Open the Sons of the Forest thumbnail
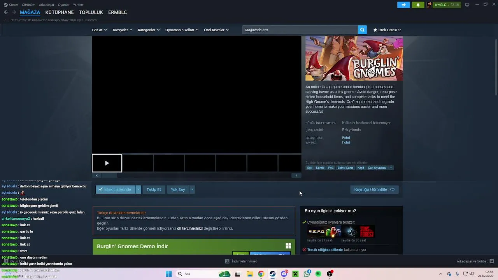This screenshot has width=498, height=280. coord(358,232)
